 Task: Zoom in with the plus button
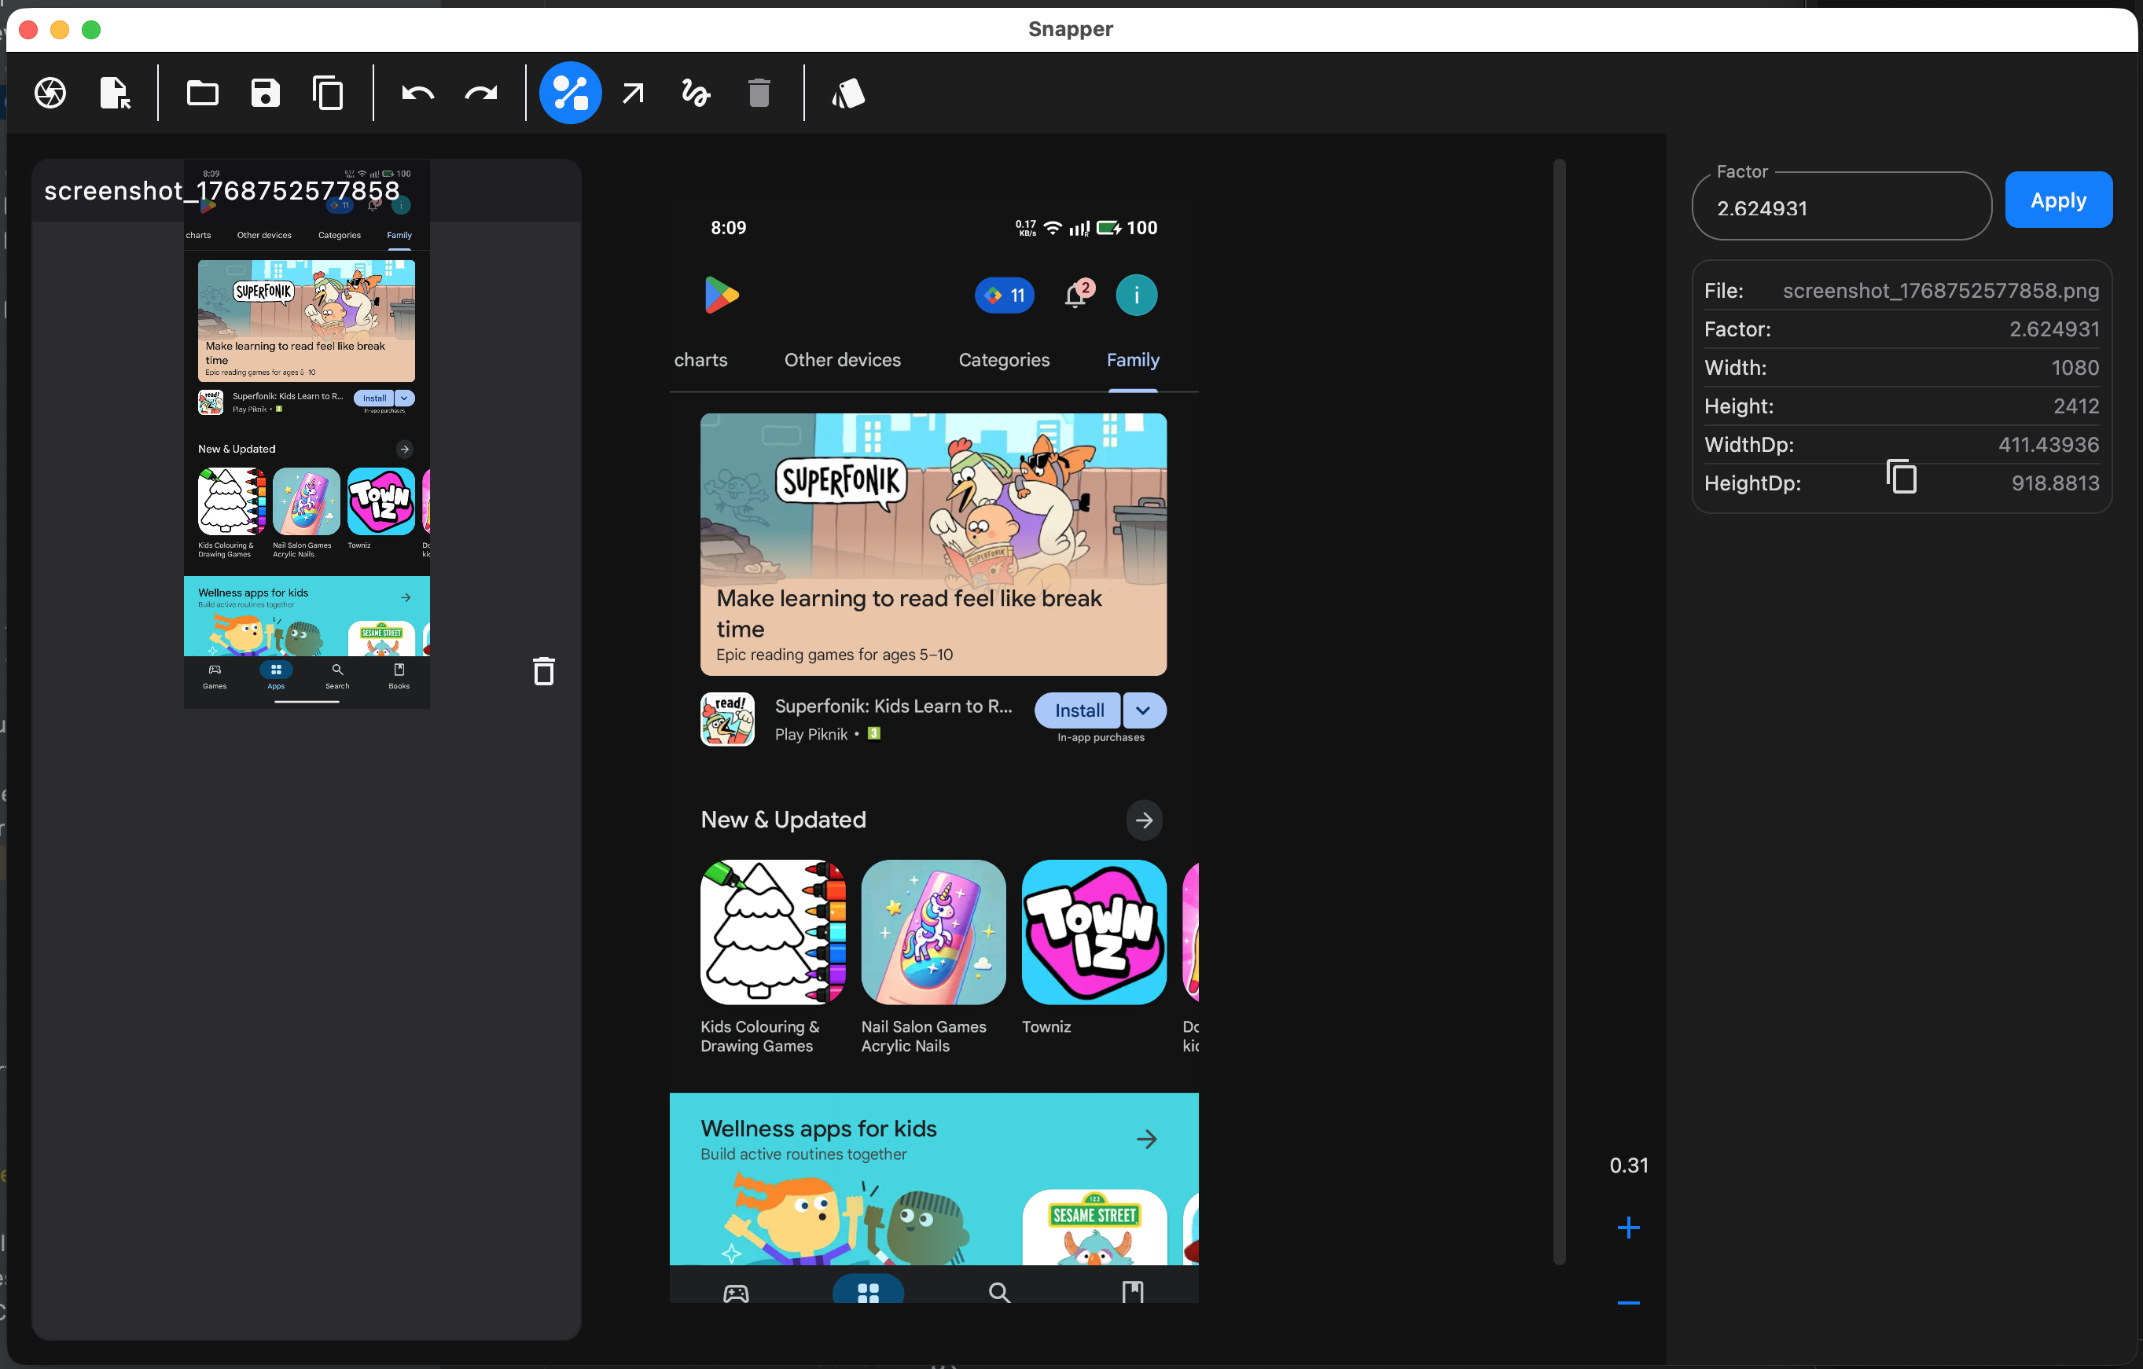point(1629,1228)
